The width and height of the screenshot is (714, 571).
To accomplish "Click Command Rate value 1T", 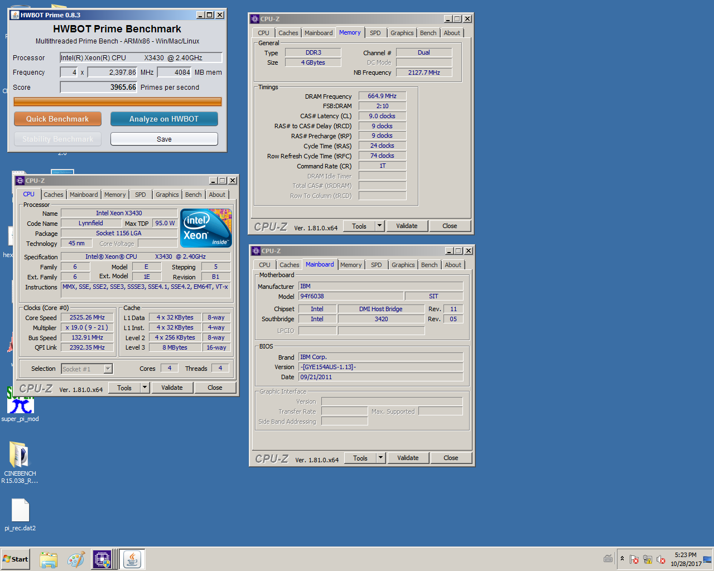I will (x=383, y=166).
